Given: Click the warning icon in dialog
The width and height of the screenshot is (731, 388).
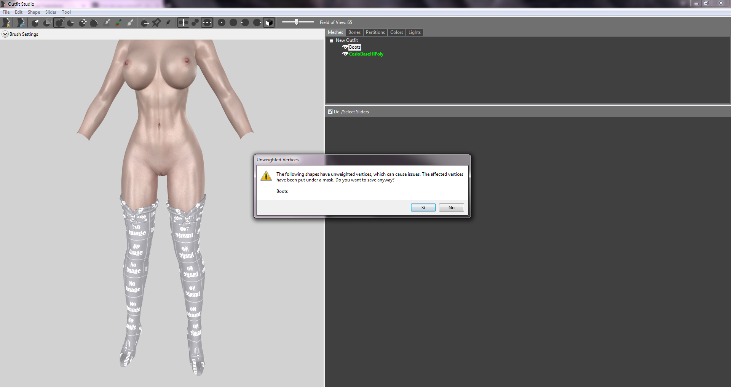Looking at the screenshot, I should pos(266,176).
